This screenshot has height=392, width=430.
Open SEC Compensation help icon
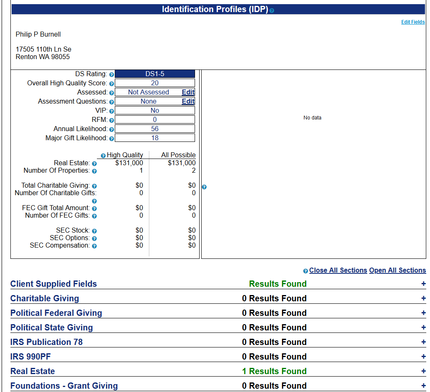click(x=94, y=246)
